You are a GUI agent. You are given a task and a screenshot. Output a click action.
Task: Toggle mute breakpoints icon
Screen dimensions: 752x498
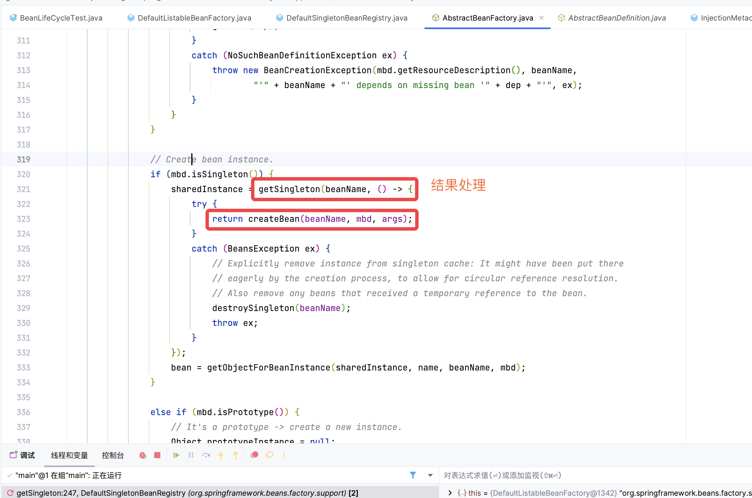click(x=270, y=455)
